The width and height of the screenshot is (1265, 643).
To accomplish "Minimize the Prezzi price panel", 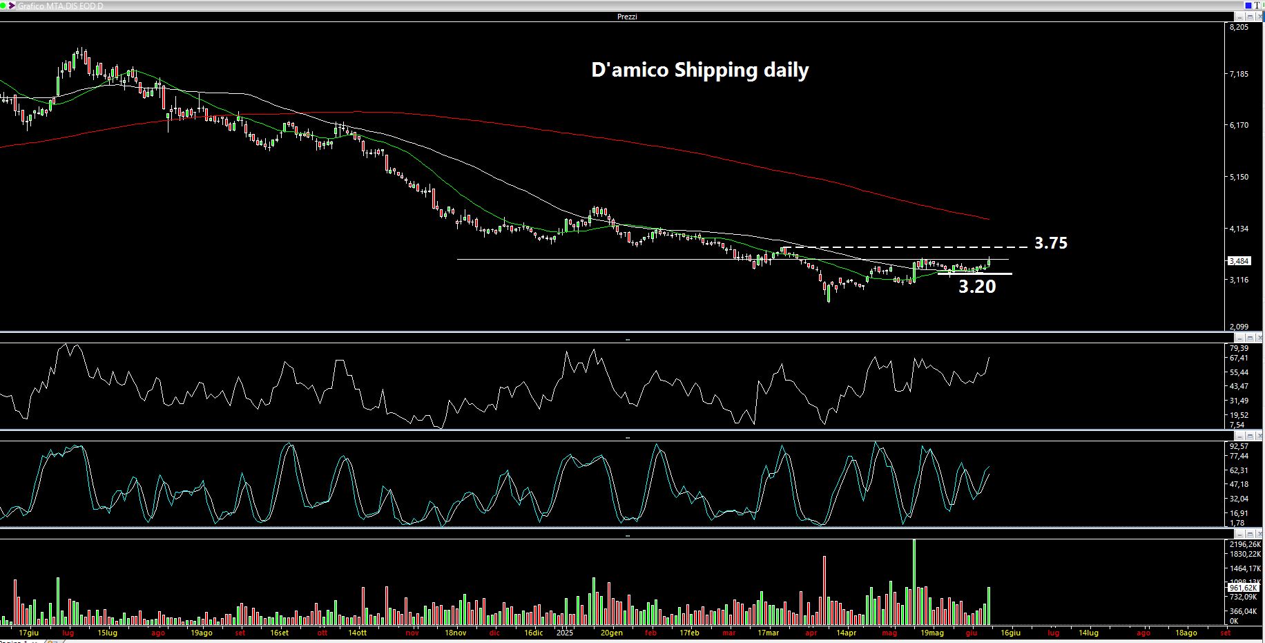I will point(1239,17).
